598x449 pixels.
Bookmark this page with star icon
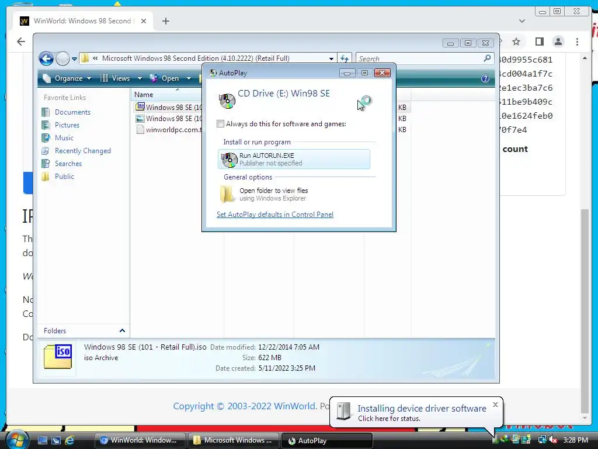click(x=516, y=42)
